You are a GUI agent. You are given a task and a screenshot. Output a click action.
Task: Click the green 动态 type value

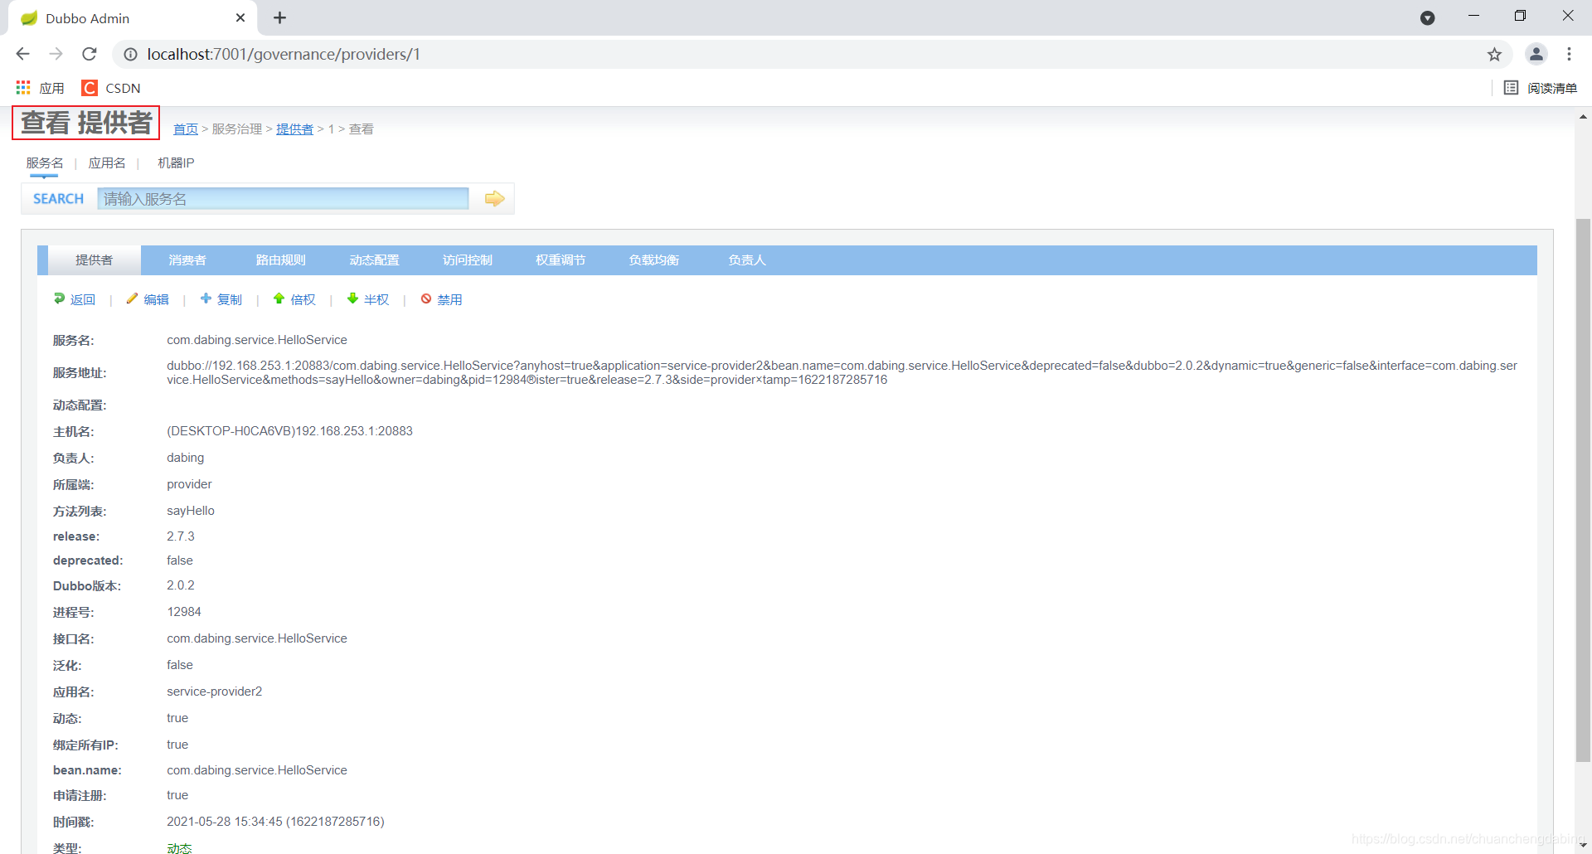tap(179, 848)
